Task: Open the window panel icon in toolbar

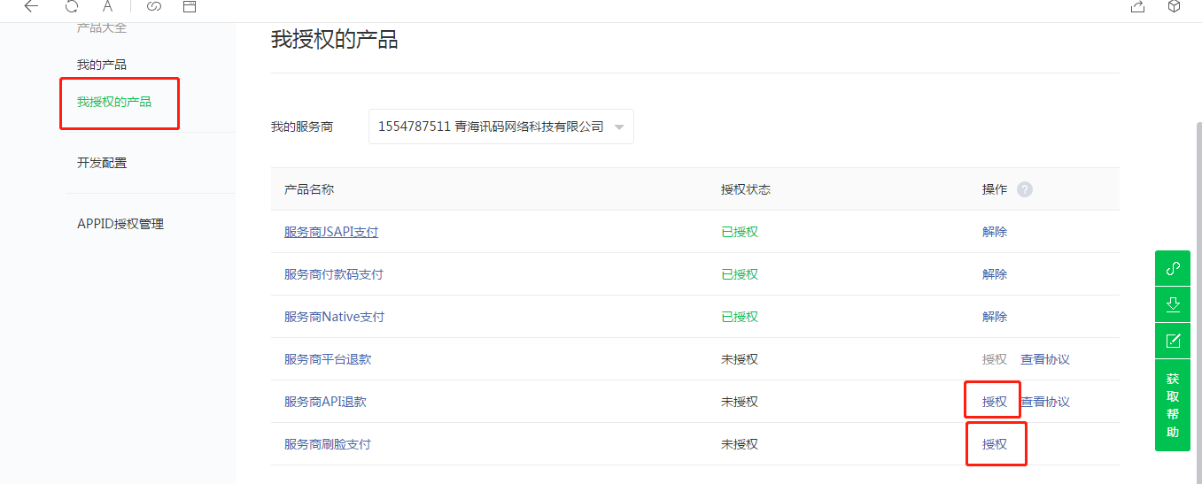Action: (x=190, y=6)
